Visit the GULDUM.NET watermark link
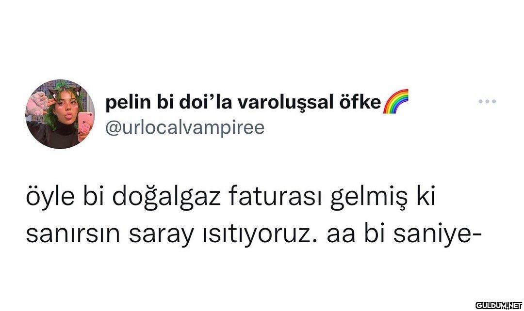 click(497, 306)
